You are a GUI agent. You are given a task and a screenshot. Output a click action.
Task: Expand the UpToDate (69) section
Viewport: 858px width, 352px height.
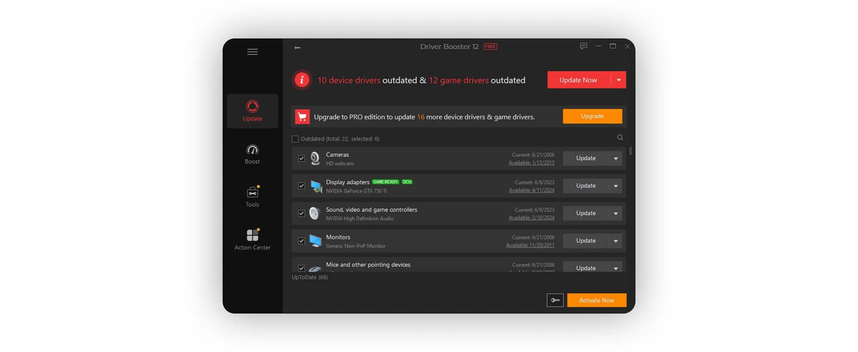pos(309,277)
